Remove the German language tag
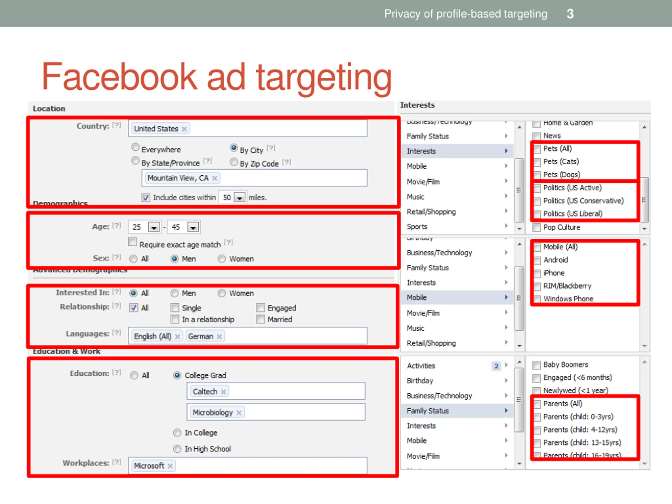 coord(219,336)
